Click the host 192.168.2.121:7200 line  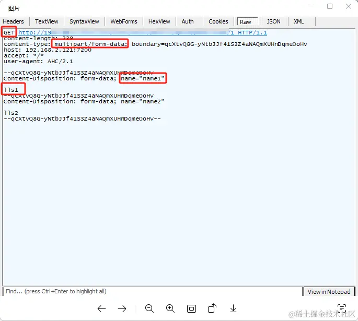(x=48, y=50)
